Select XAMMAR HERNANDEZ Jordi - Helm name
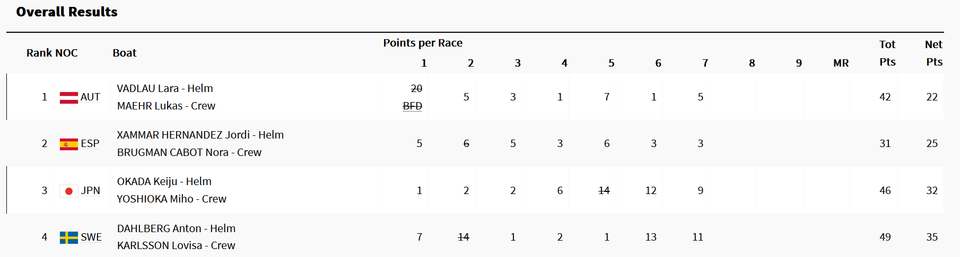Viewport: 960px width, 257px height. coord(200,135)
